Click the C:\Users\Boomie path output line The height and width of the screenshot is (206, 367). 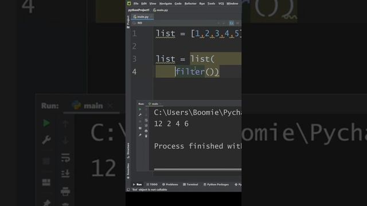point(197,113)
